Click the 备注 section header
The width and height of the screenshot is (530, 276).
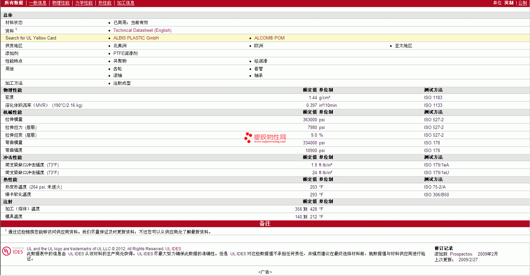click(x=265, y=223)
